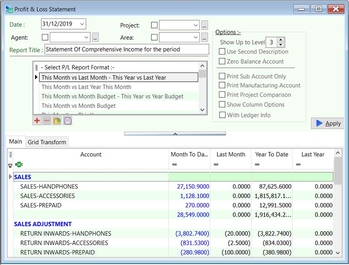Switch to the Grid Transform tab
Image resolution: width=349 pixels, height=265 pixels.
[x=47, y=142]
